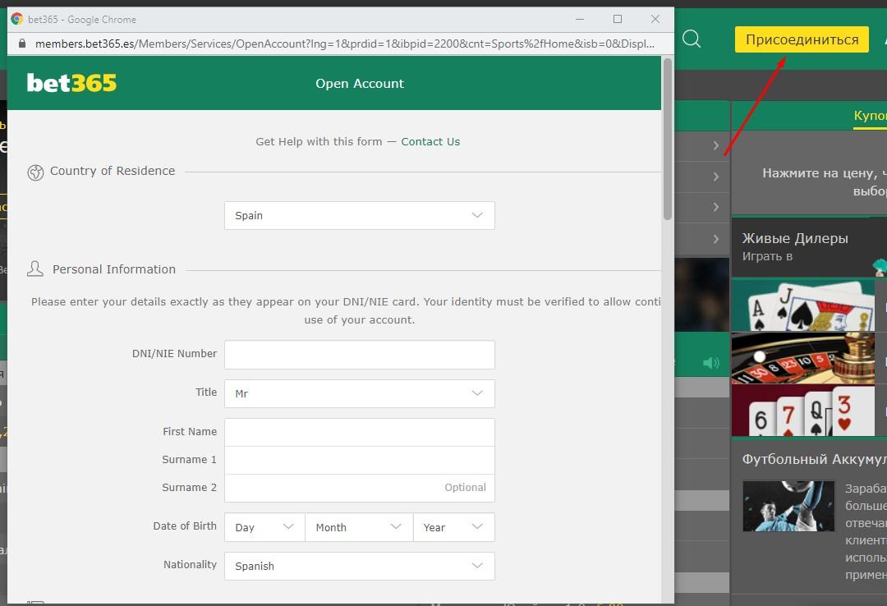Screen dimensions: 887x606
Task: Open the Day dropdown for Date of Birth
Action: [264, 527]
